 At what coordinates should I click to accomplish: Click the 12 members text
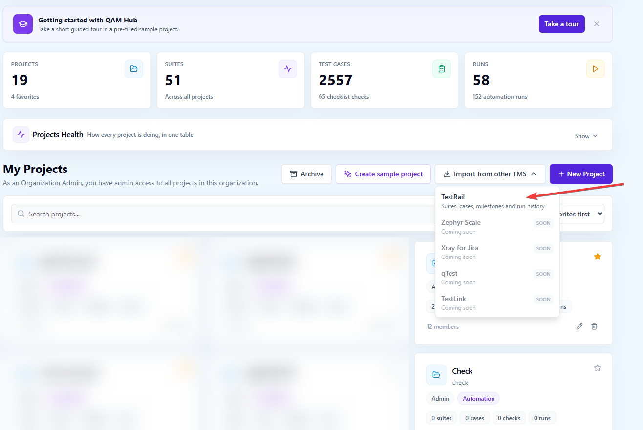[x=443, y=327]
